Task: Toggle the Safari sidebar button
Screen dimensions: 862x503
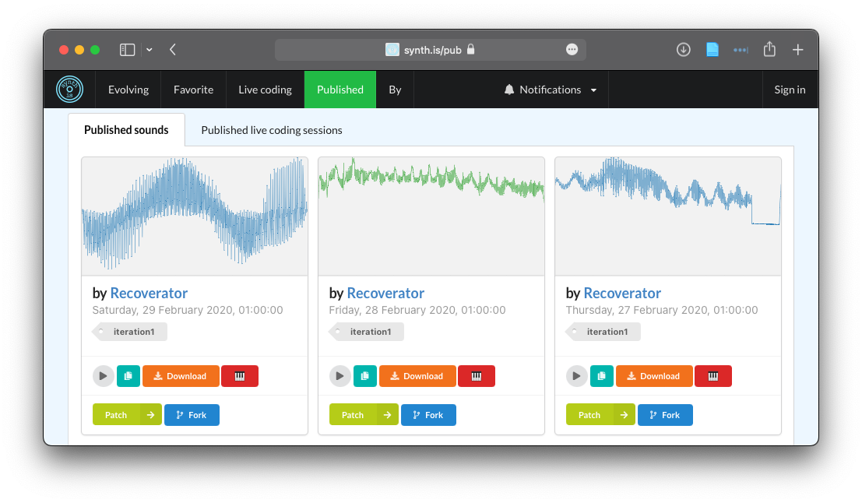Action: 127,50
